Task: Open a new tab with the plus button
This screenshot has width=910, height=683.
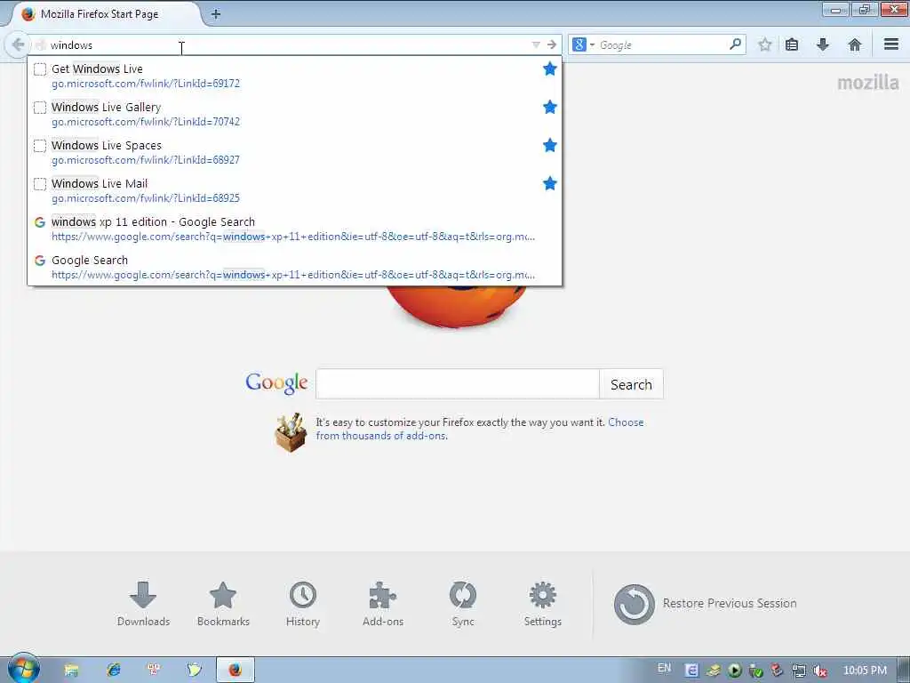Action: [215, 14]
